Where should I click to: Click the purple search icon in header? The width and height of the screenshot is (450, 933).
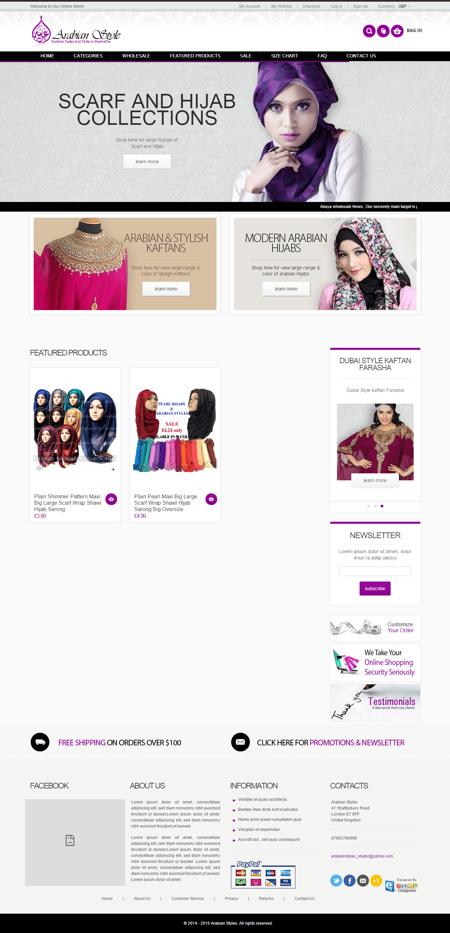(369, 31)
